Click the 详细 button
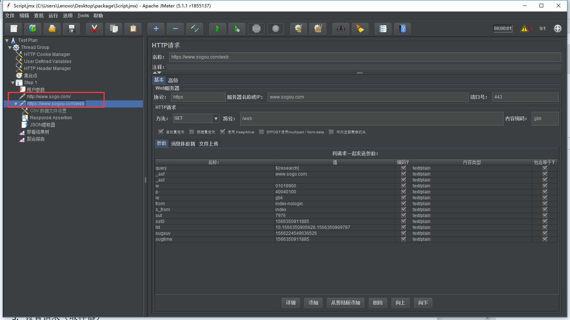The image size is (570, 320). coord(291,303)
